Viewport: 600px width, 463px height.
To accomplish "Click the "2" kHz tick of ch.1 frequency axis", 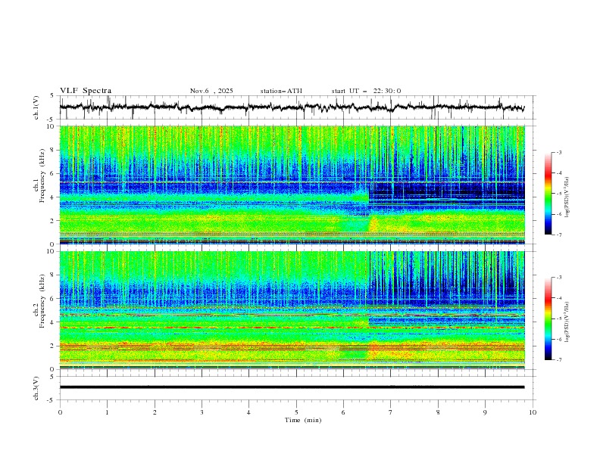I will tap(53, 221).
